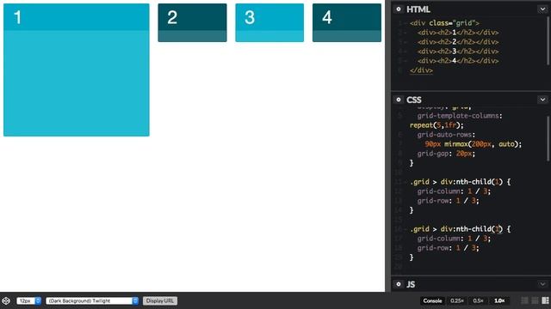Switch to last editor layout icon

(545, 300)
